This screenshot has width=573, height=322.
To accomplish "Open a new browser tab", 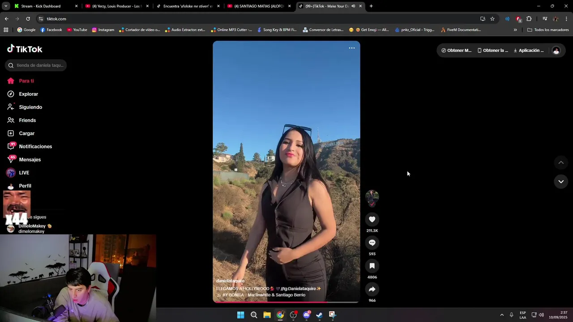I will (x=371, y=6).
